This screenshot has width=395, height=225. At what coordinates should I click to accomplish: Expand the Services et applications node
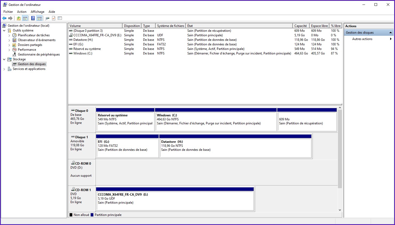4,69
